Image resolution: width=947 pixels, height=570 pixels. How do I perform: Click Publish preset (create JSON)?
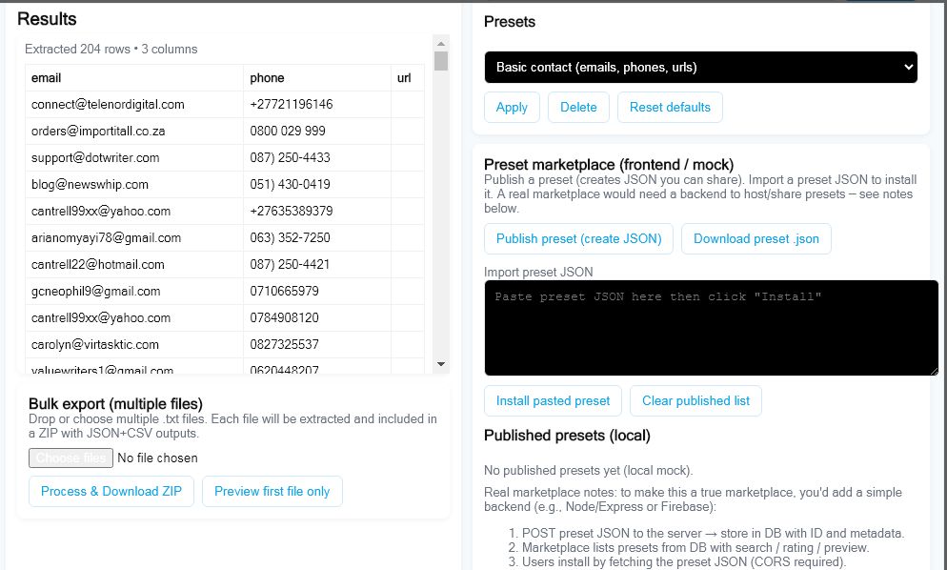578,239
